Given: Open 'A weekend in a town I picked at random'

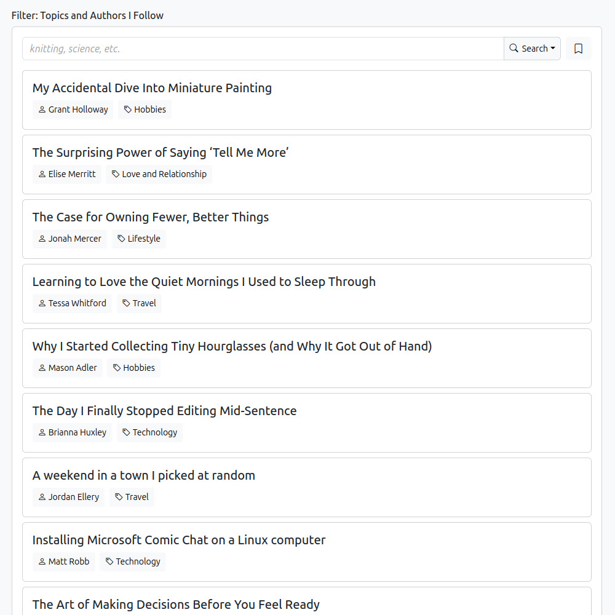Looking at the screenshot, I should tap(143, 475).
